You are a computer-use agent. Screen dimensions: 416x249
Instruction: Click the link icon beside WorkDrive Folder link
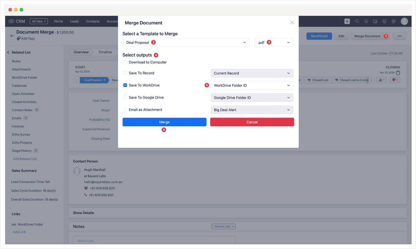coord(14,225)
